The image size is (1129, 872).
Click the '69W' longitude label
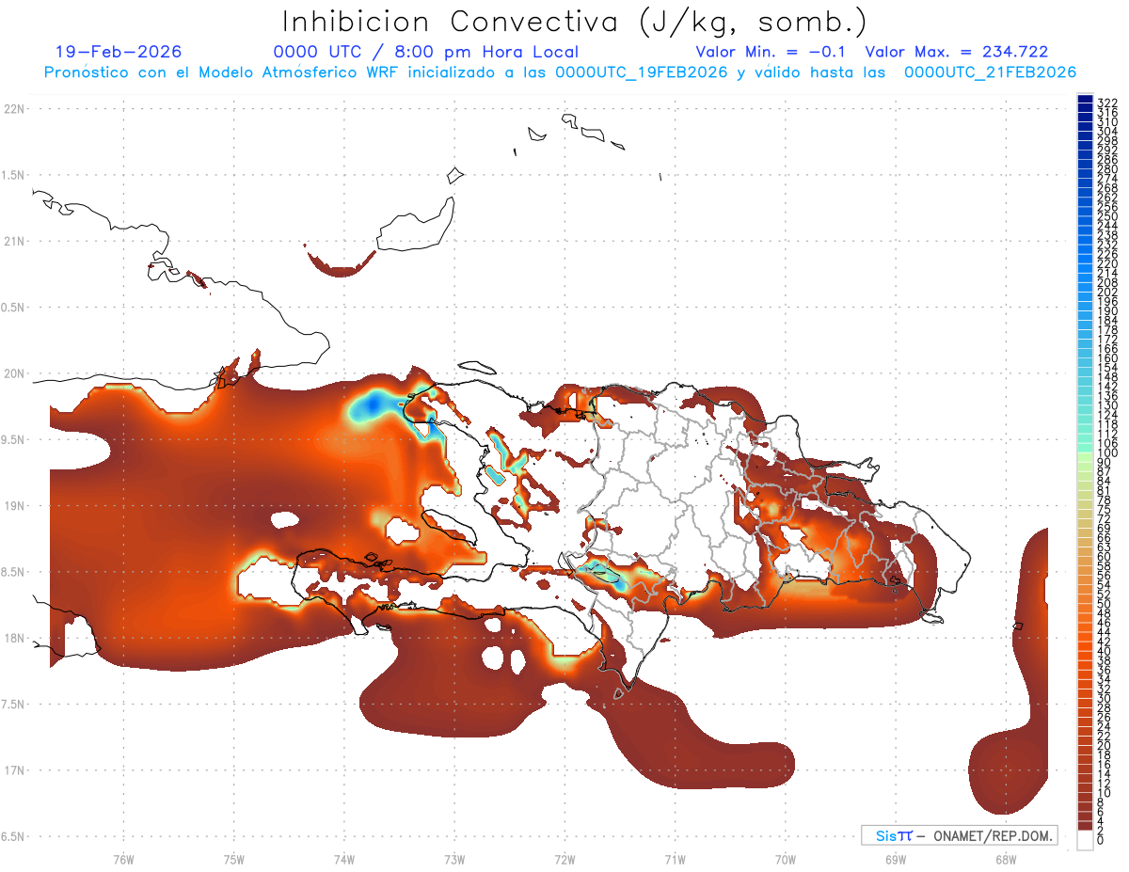[x=896, y=859]
